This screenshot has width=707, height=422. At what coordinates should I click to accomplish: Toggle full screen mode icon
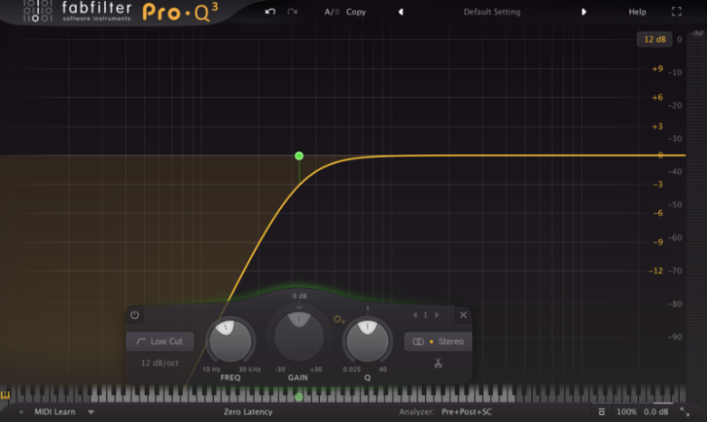676,12
